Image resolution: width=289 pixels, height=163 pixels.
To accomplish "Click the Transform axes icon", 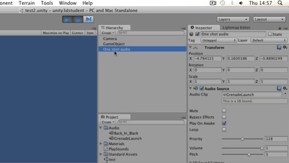I will (195, 47).
